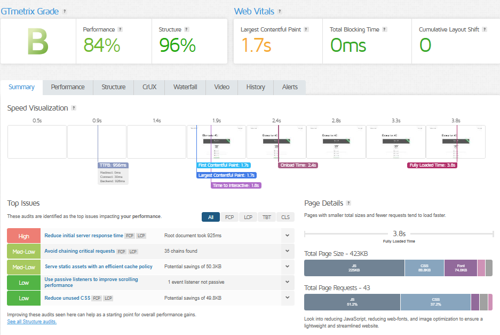
Task: Expand Avoid chaining critical requests details
Action: coord(287,251)
